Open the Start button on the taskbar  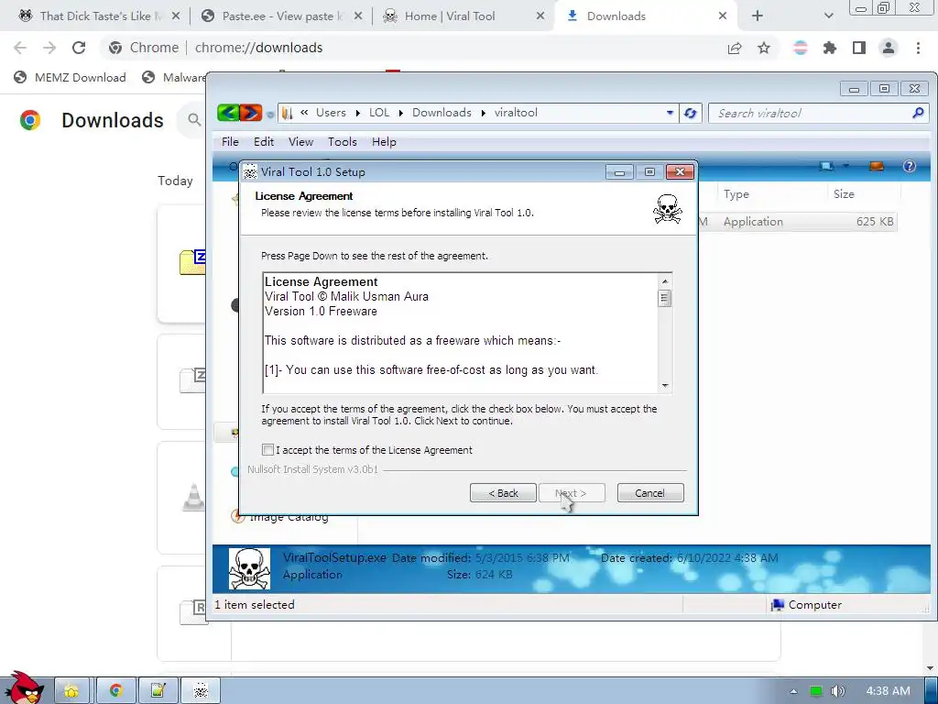[24, 688]
